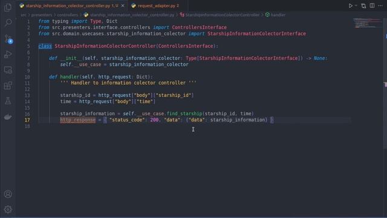The image size is (387, 218).
Task: Run the Python file with play icon
Action: [x=350, y=5]
